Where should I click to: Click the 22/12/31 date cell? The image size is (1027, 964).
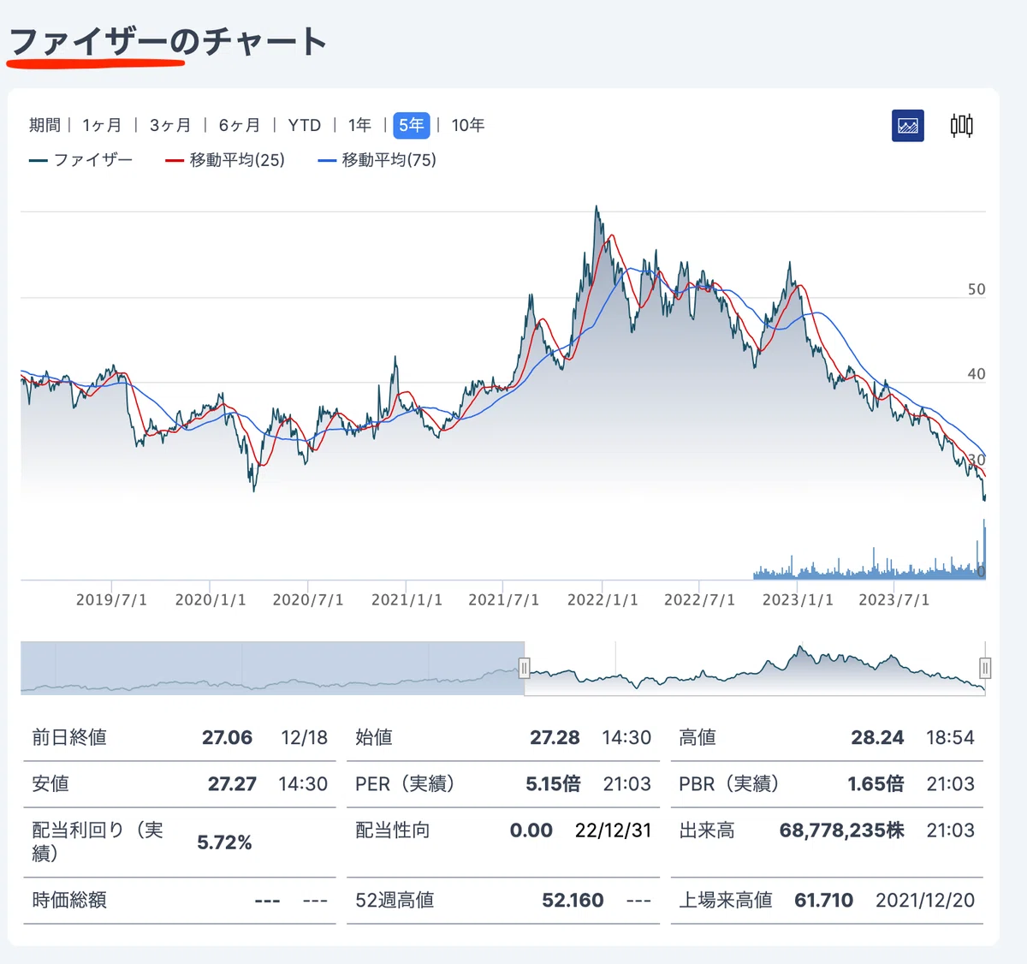(613, 830)
